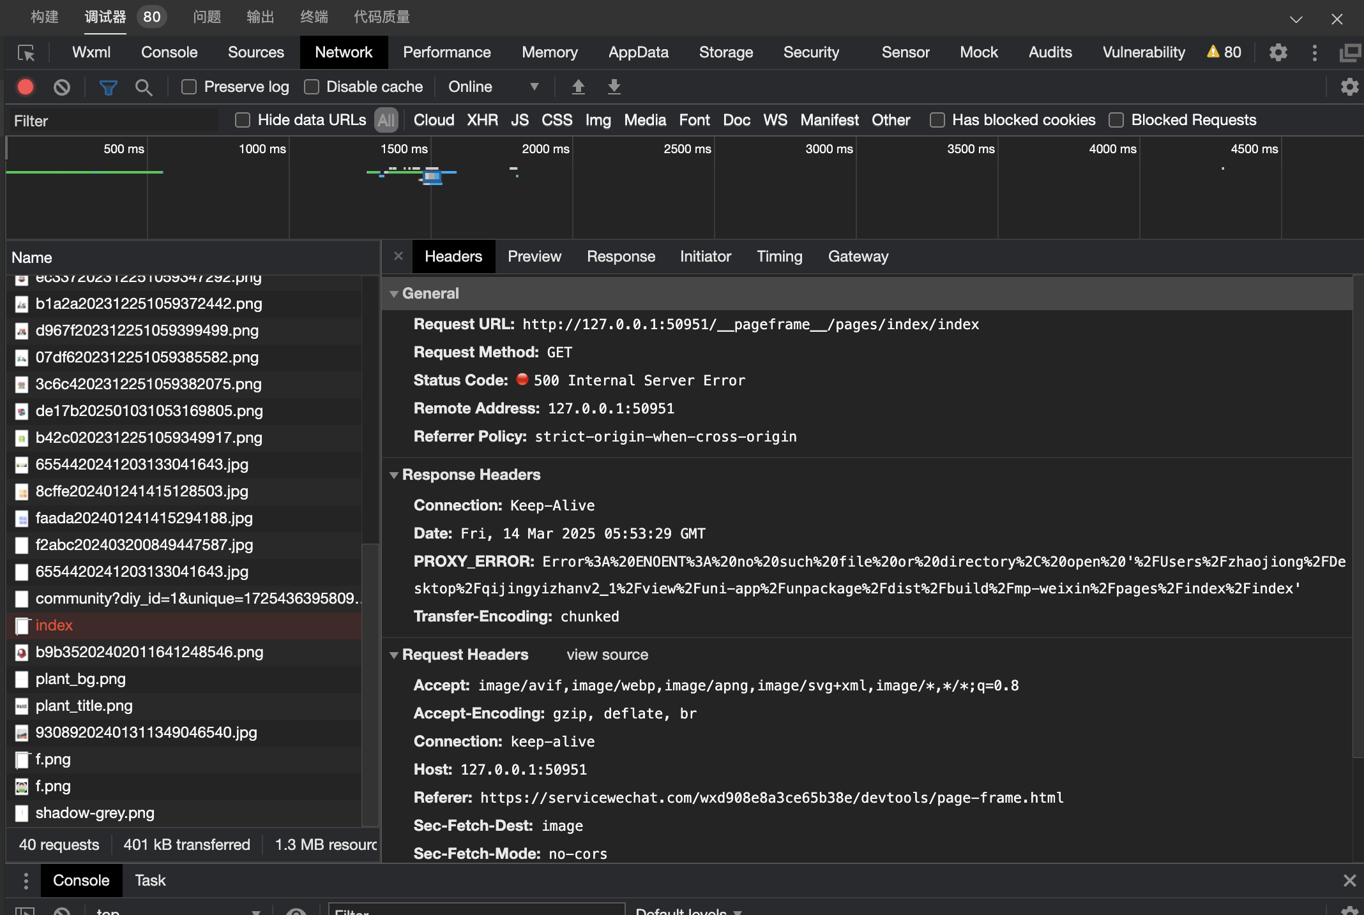Screen dimensions: 1364x915
Task: Filter requests by WS type
Action: pos(775,120)
